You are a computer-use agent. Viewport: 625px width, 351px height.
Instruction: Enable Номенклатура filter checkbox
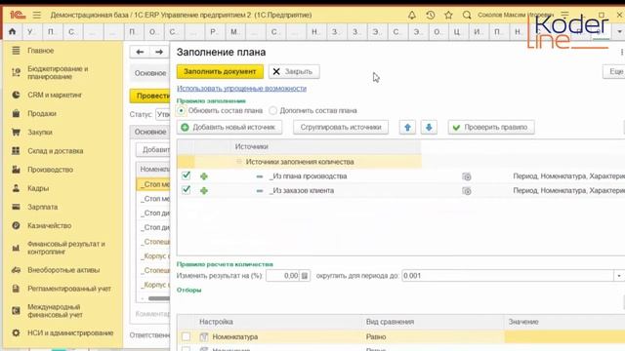187,336
